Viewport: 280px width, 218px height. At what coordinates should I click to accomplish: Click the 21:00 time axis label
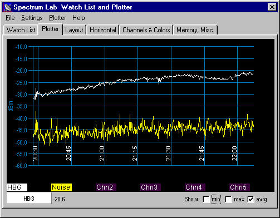click(102, 153)
